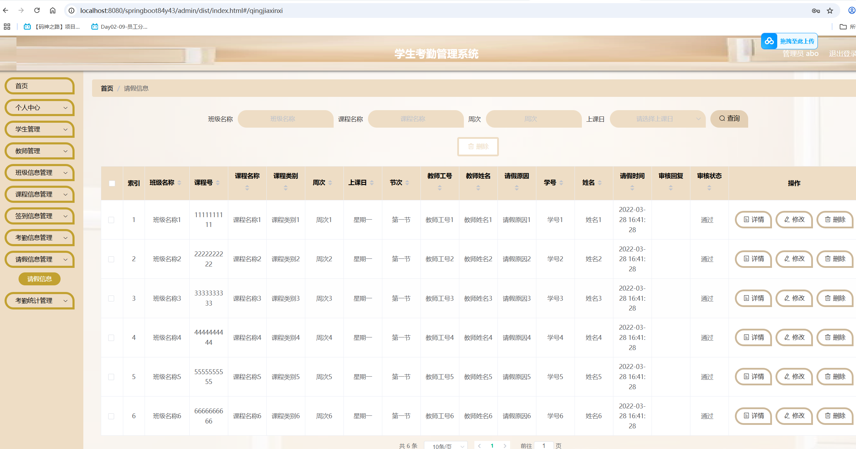Reload the page with browser refresh icon
856x449 pixels.
37,10
